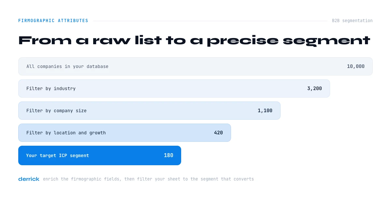Select the 'Filter by company size' bar
Image resolution: width=391 pixels, height=201 pixels.
(149, 111)
